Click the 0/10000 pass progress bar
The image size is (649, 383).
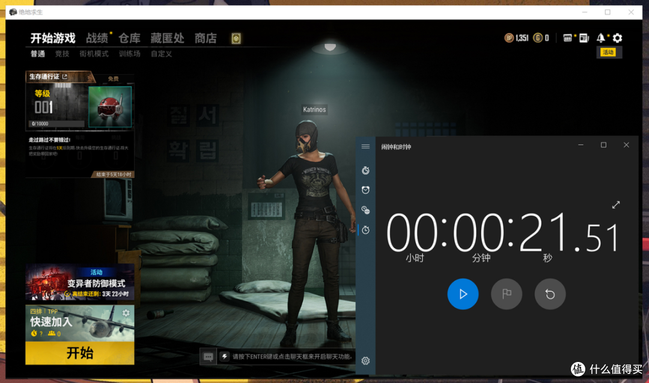[56, 123]
